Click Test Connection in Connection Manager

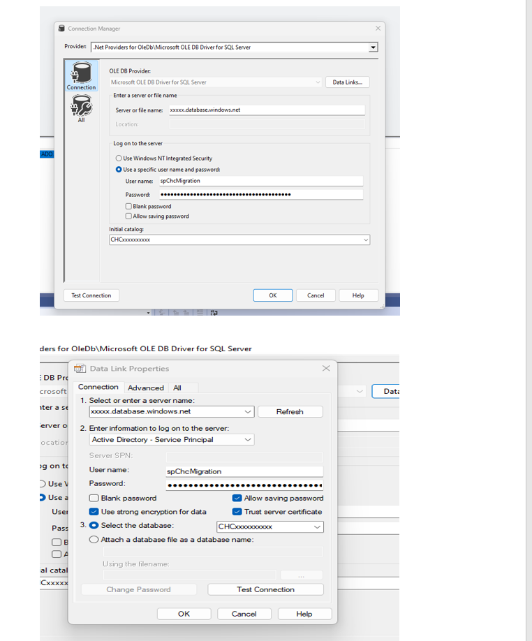91,295
